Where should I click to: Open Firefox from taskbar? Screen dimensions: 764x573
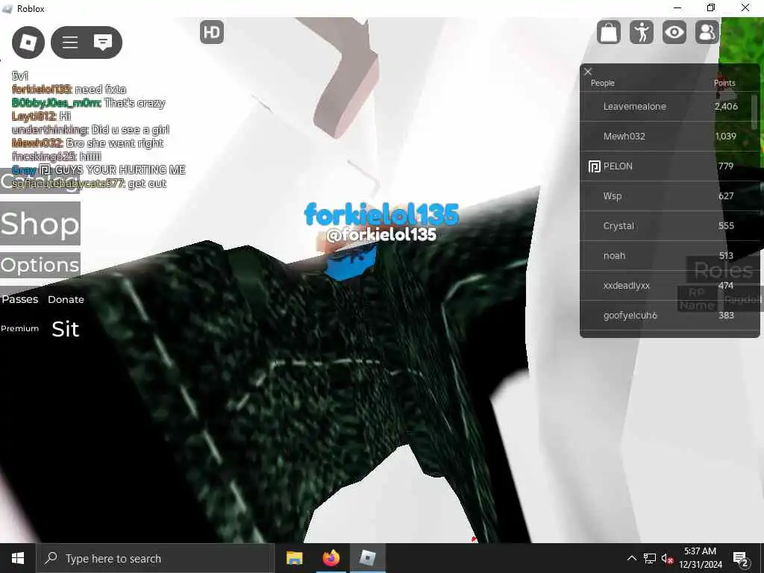tap(331, 558)
